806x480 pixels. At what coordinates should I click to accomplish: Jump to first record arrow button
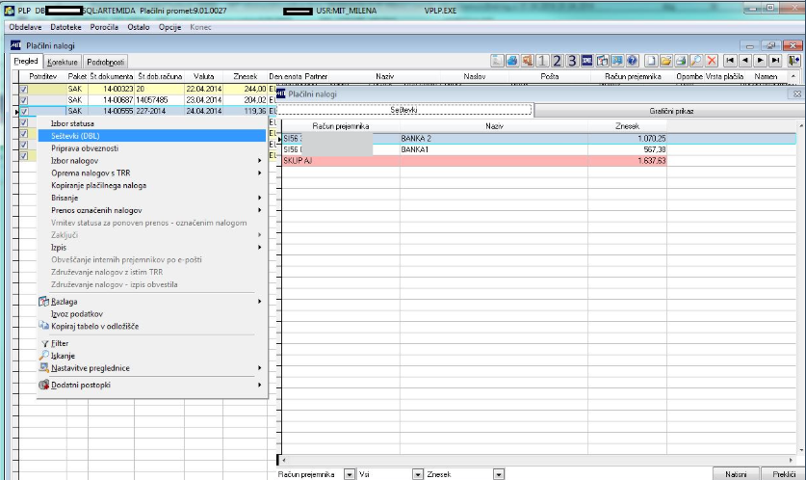click(730, 61)
